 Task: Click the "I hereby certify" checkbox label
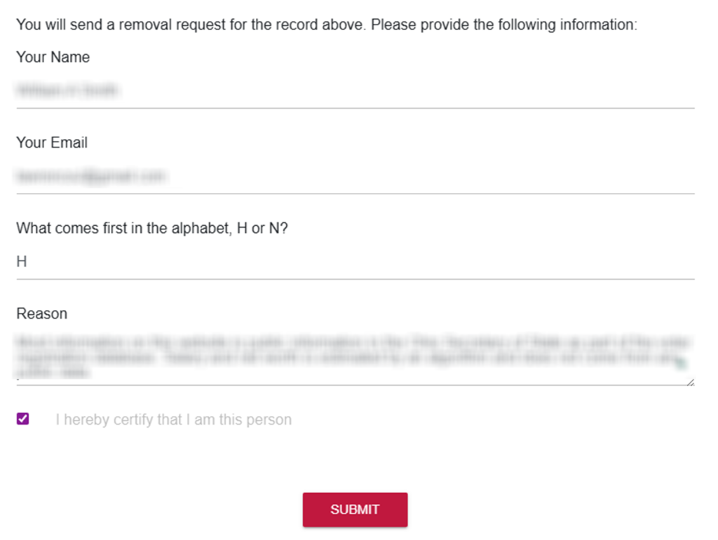[x=173, y=420]
